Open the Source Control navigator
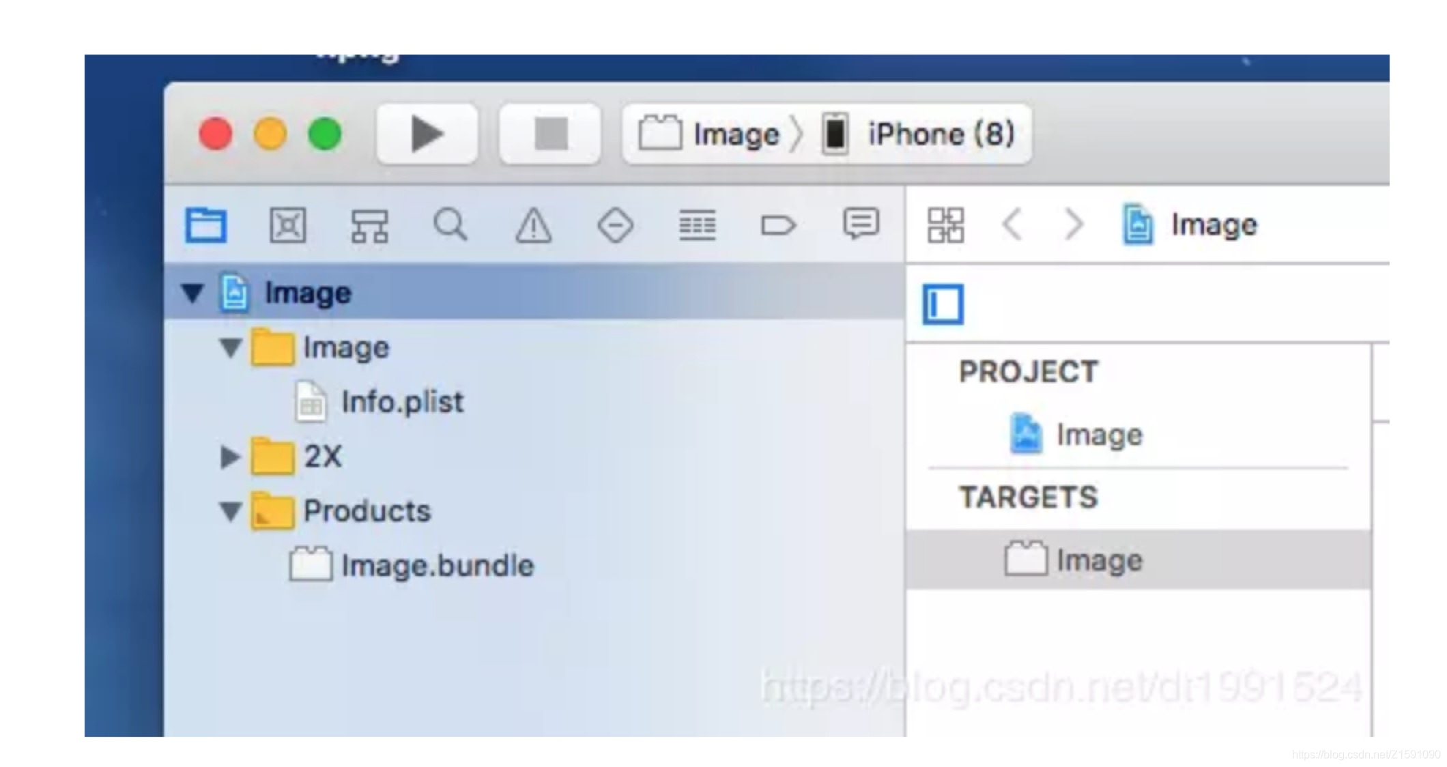Viewport: 1447px width, 767px height. [x=287, y=225]
